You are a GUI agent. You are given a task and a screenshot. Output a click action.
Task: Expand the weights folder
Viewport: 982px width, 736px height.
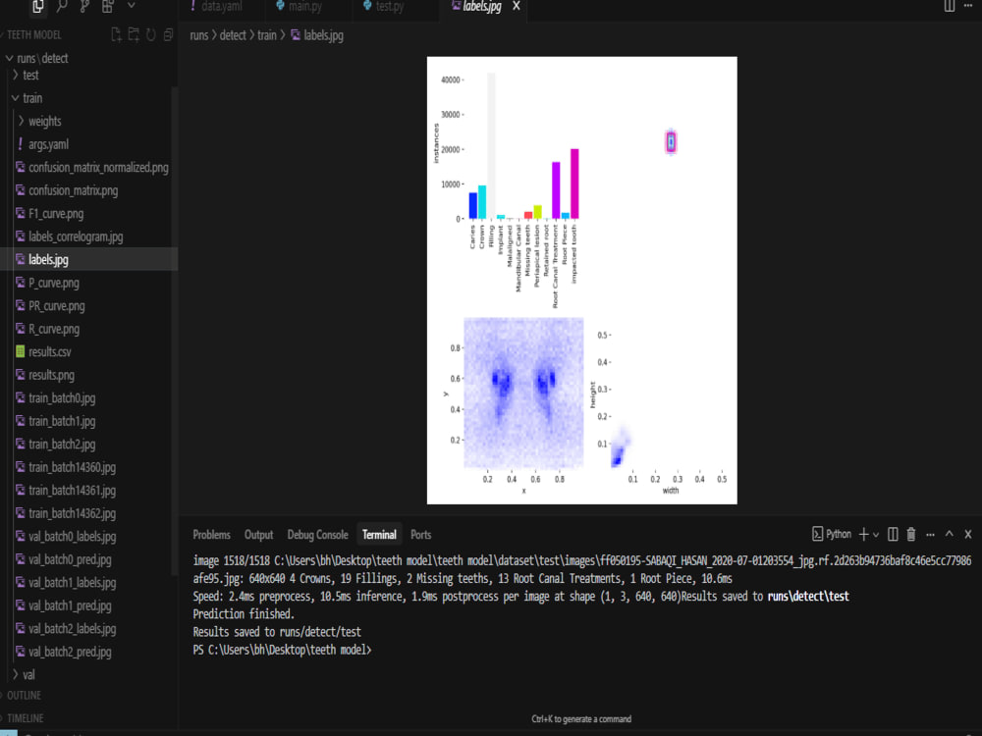pos(44,122)
